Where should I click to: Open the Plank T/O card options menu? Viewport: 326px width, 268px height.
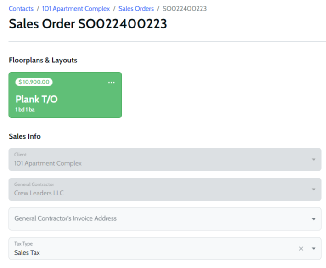point(111,83)
